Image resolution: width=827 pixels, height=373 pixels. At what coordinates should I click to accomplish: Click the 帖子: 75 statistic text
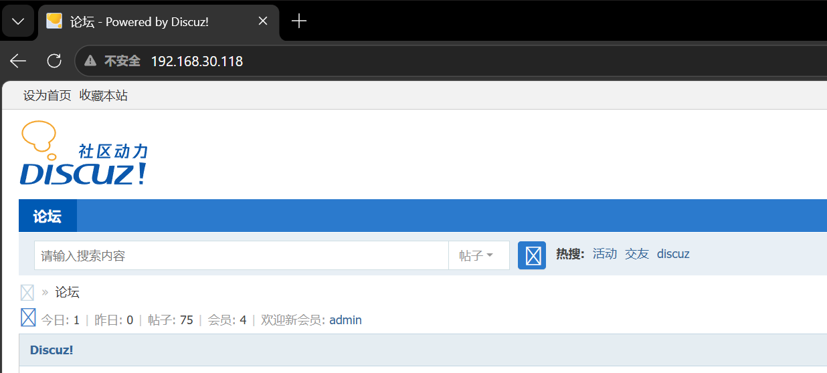(171, 320)
